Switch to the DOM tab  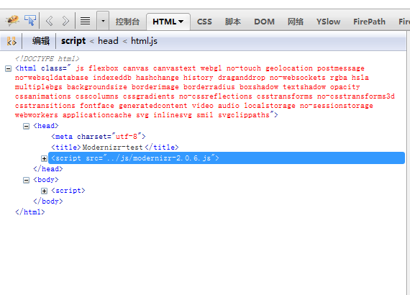tap(265, 22)
